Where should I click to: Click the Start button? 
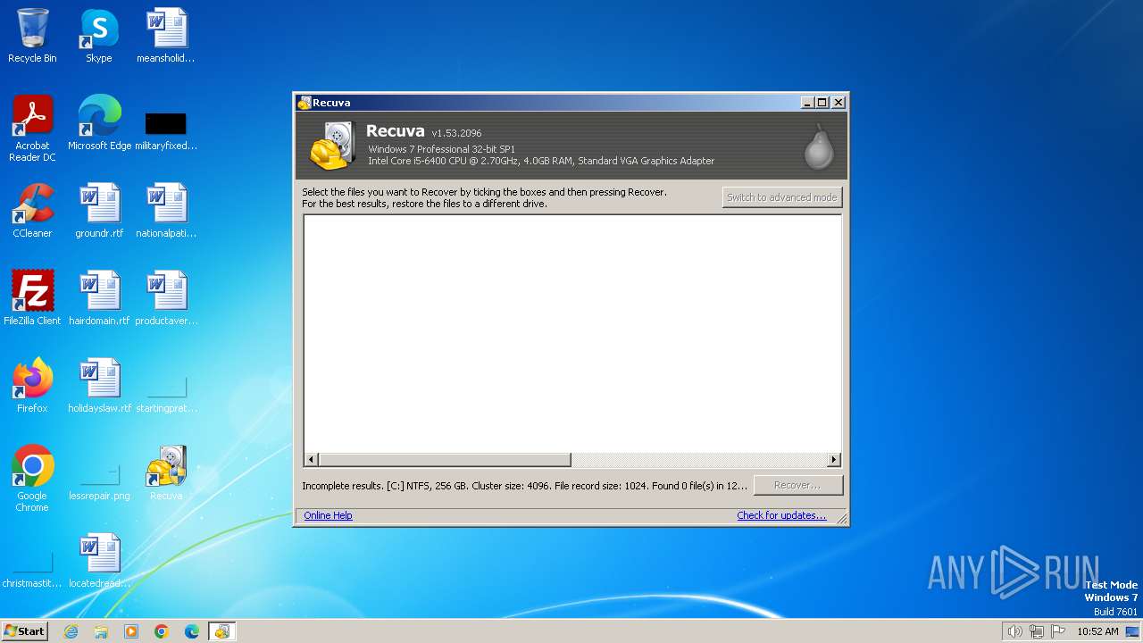click(x=24, y=631)
